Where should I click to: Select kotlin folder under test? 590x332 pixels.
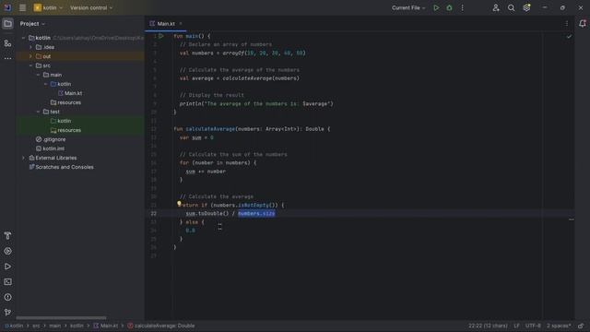pos(61,121)
